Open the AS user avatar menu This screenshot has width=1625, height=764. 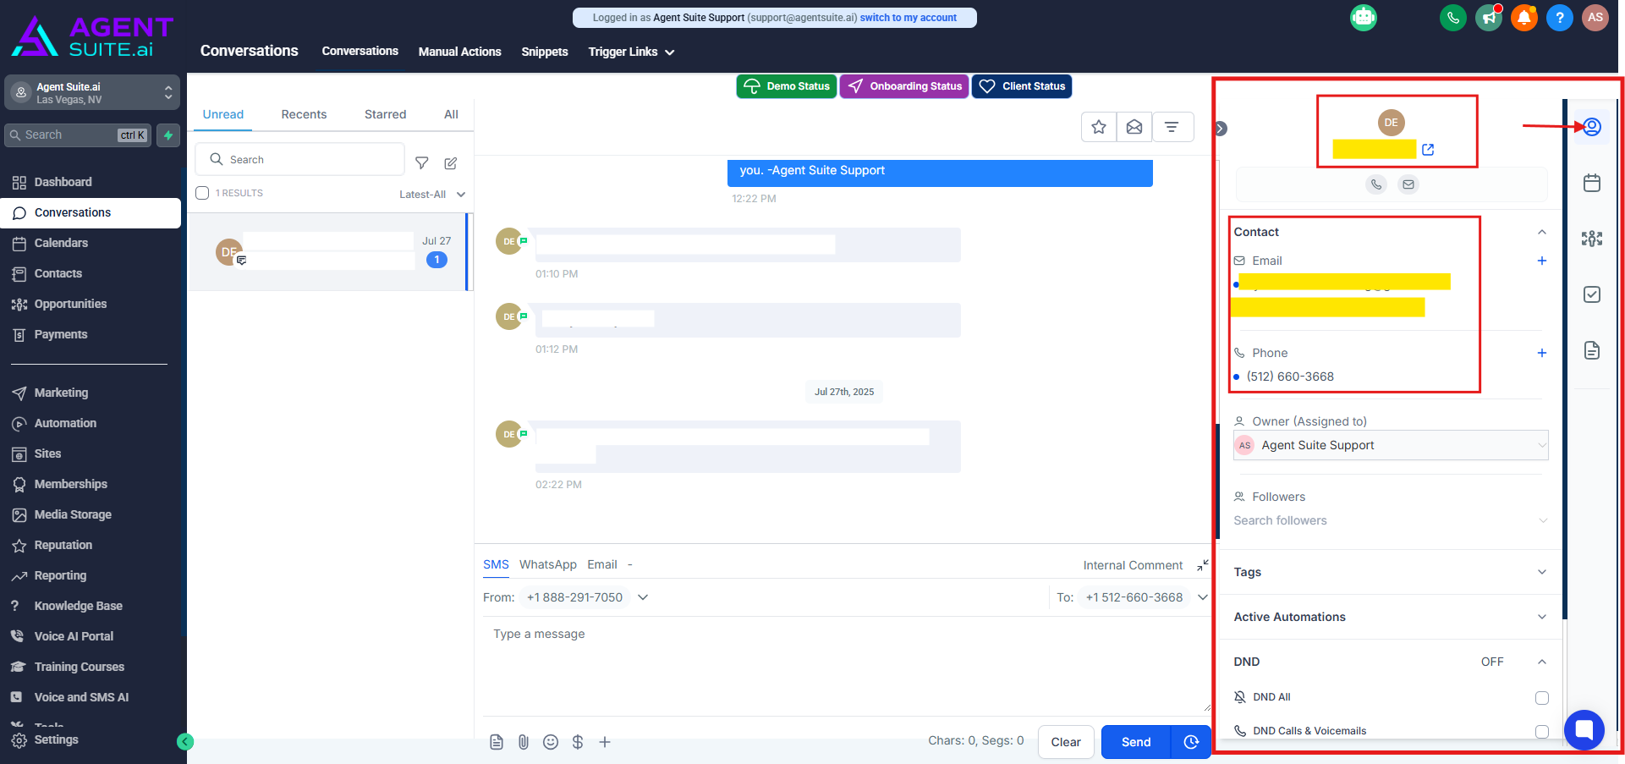[x=1595, y=18]
